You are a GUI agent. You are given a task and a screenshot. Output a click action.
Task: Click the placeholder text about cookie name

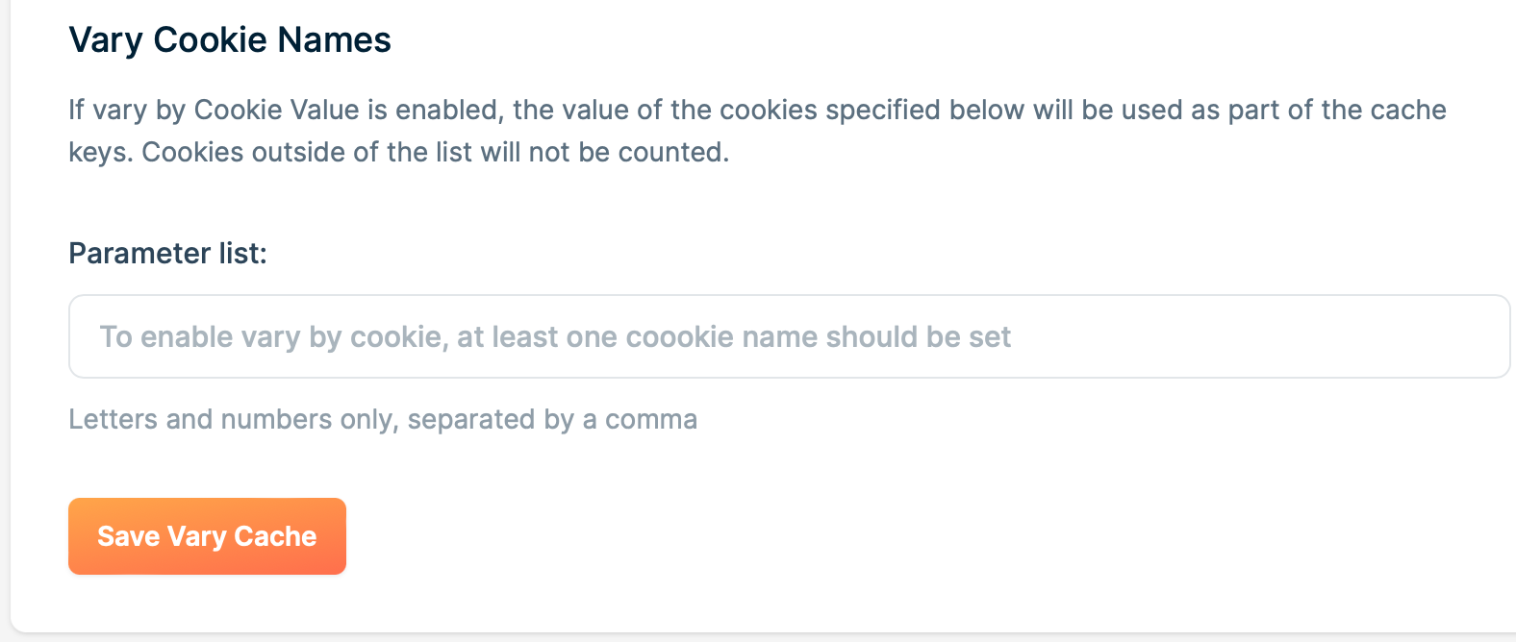pyautogui.click(x=555, y=336)
